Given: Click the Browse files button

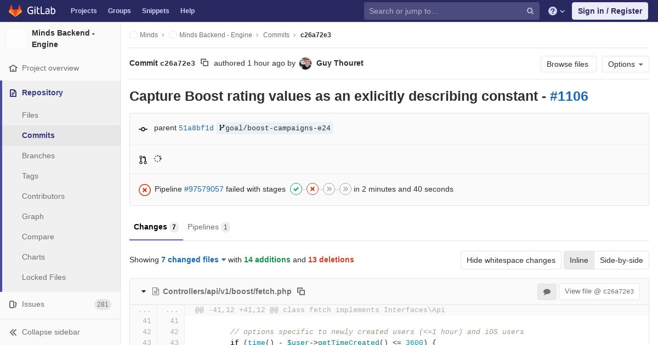Looking at the screenshot, I should click(x=567, y=64).
